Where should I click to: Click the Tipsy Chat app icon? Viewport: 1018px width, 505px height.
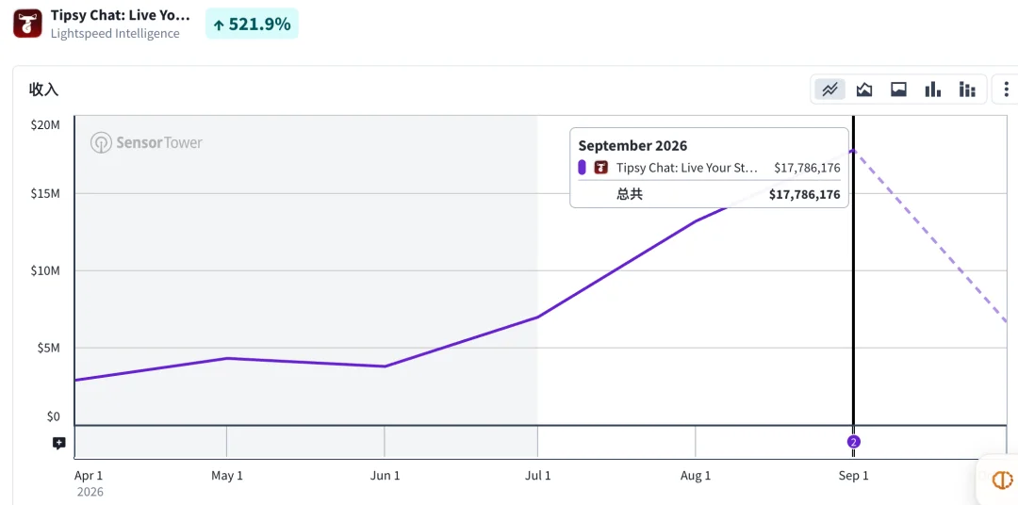point(27,24)
